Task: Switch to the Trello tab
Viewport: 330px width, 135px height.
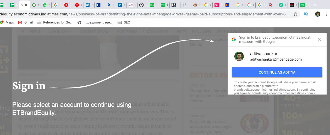Action: (x=173, y=5)
